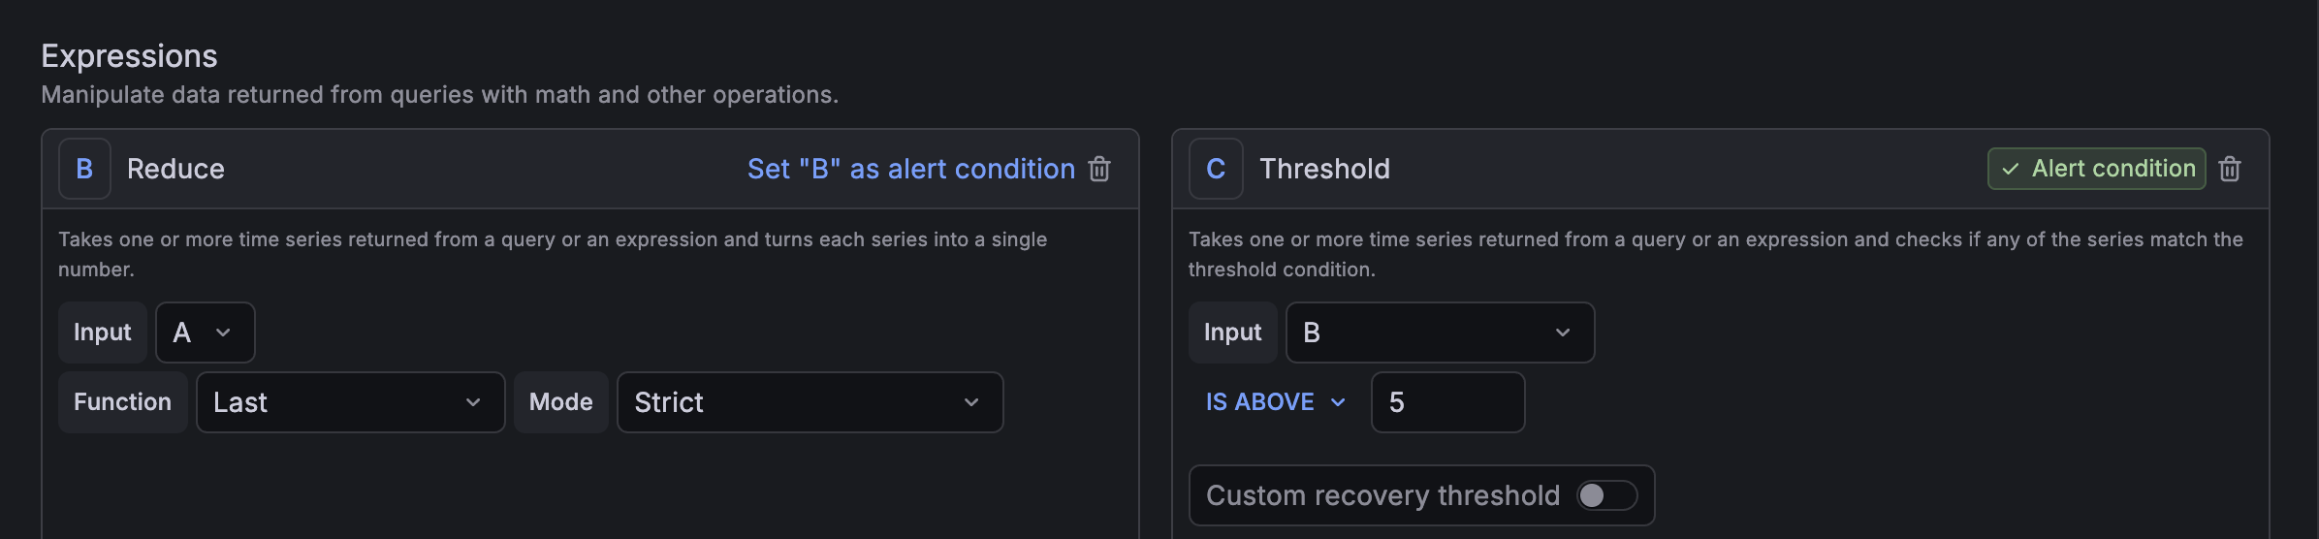Click the C reference ID badge
Image resolution: width=2319 pixels, height=539 pixels.
click(x=1216, y=169)
